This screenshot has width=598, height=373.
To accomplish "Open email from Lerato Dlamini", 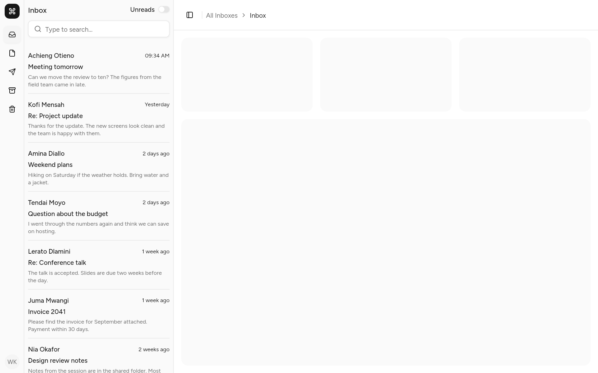I will click(99, 265).
